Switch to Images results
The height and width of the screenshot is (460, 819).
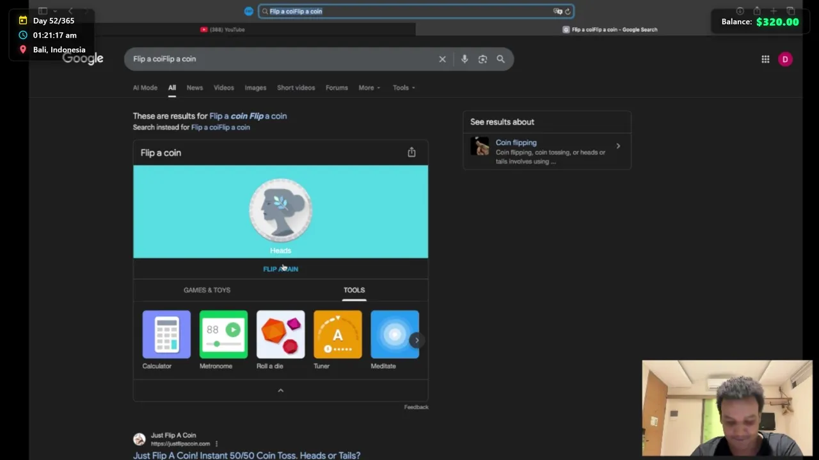point(255,88)
